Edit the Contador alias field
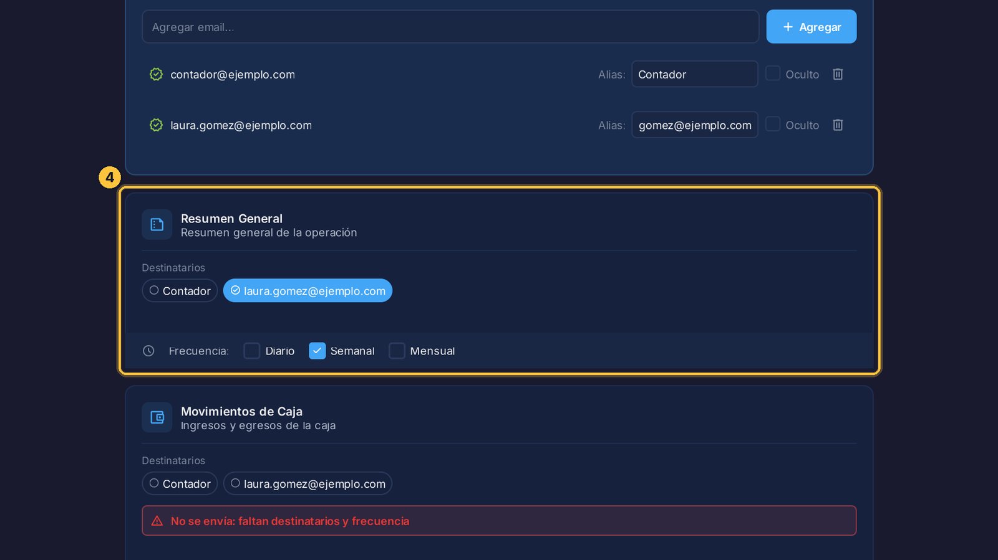 pos(695,74)
